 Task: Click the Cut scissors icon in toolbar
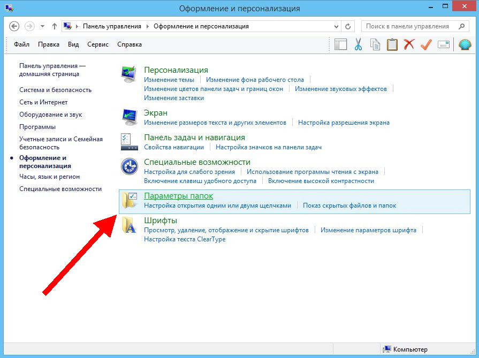pos(358,45)
